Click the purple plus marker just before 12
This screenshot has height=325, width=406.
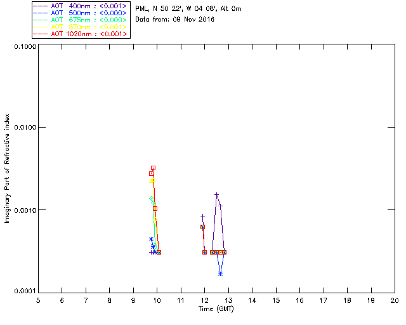click(203, 216)
